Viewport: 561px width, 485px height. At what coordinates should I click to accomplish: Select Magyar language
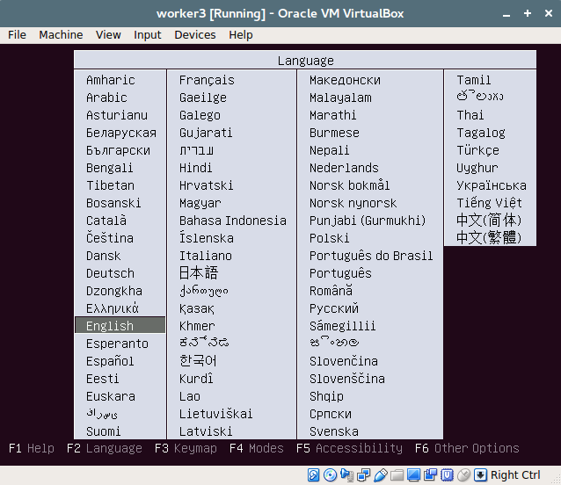click(x=200, y=203)
